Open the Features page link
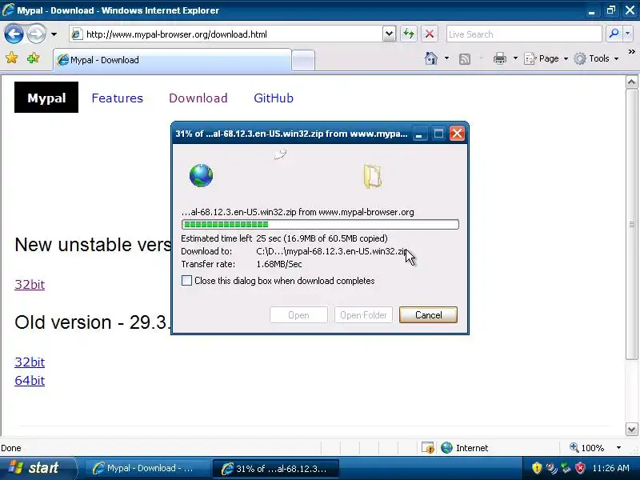This screenshot has height=480, width=640. (117, 98)
